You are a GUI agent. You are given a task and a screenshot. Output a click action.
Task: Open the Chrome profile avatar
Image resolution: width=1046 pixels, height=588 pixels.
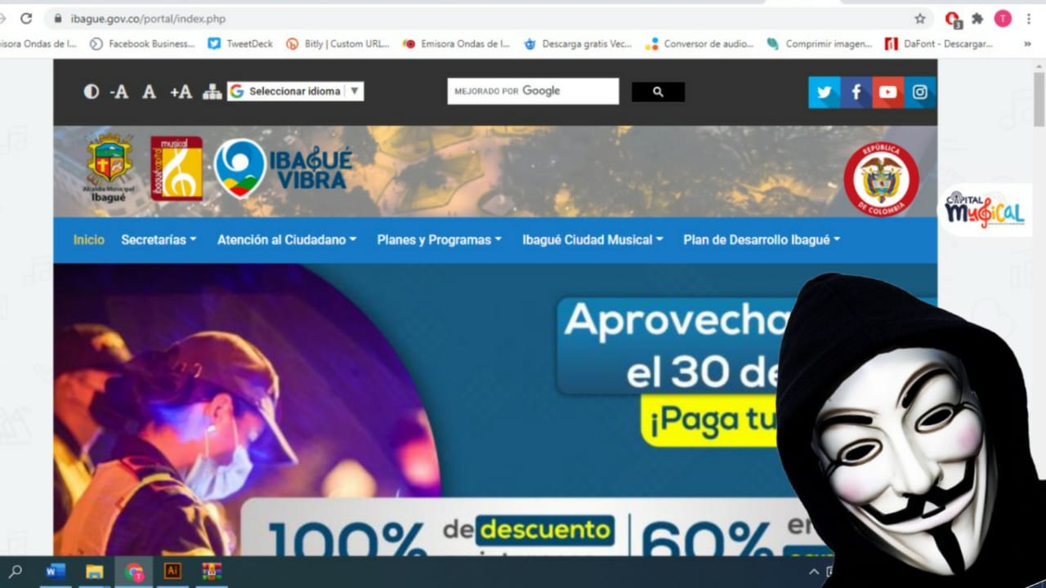tap(1003, 18)
